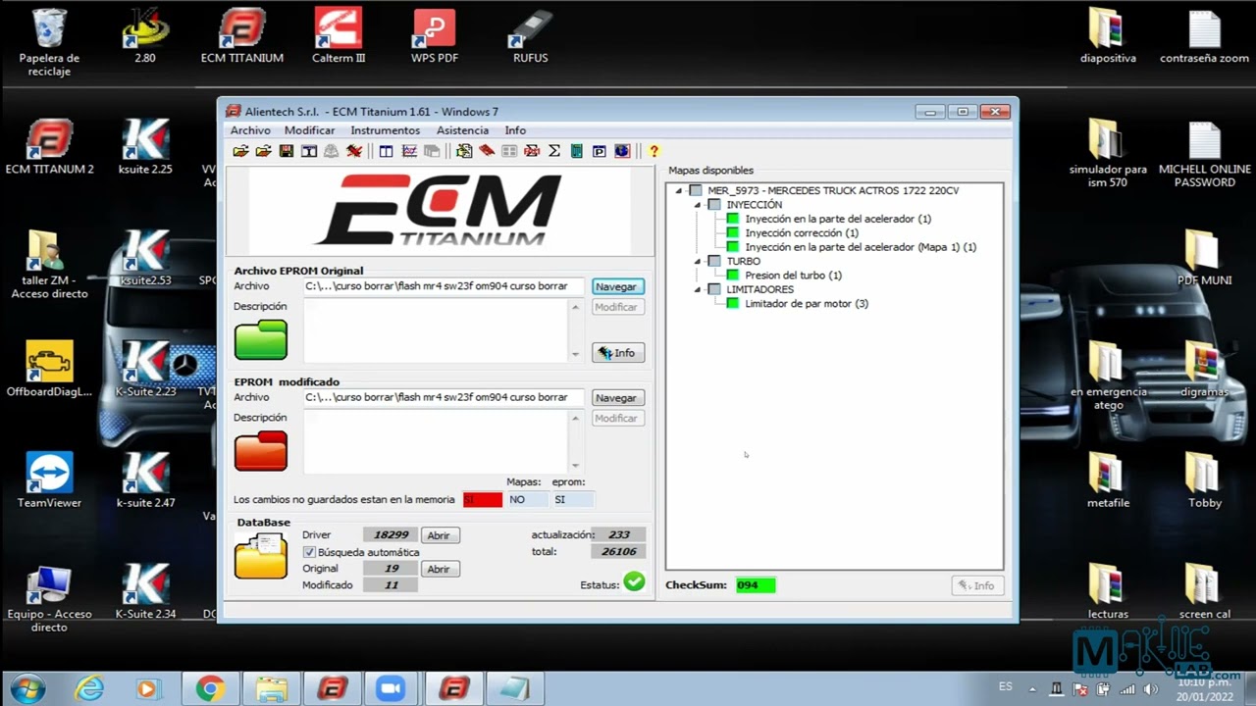Toggle the Búsqueda automática checkbox

pyautogui.click(x=309, y=552)
